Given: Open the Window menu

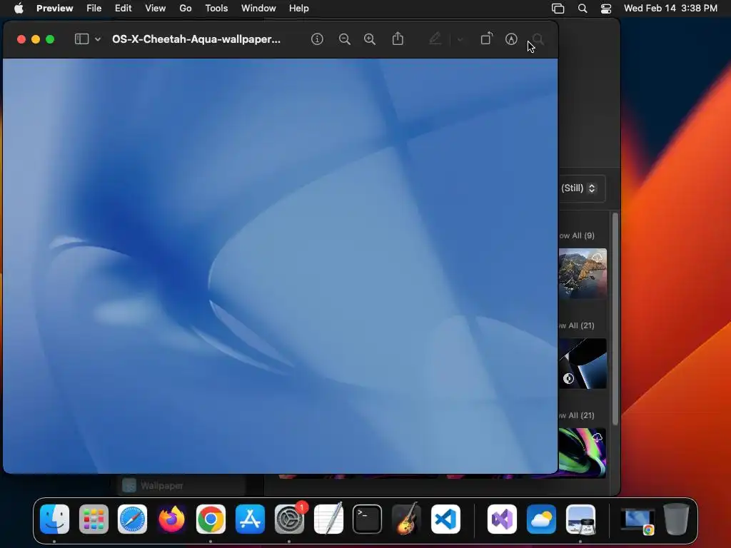Looking at the screenshot, I should pyautogui.click(x=258, y=9).
